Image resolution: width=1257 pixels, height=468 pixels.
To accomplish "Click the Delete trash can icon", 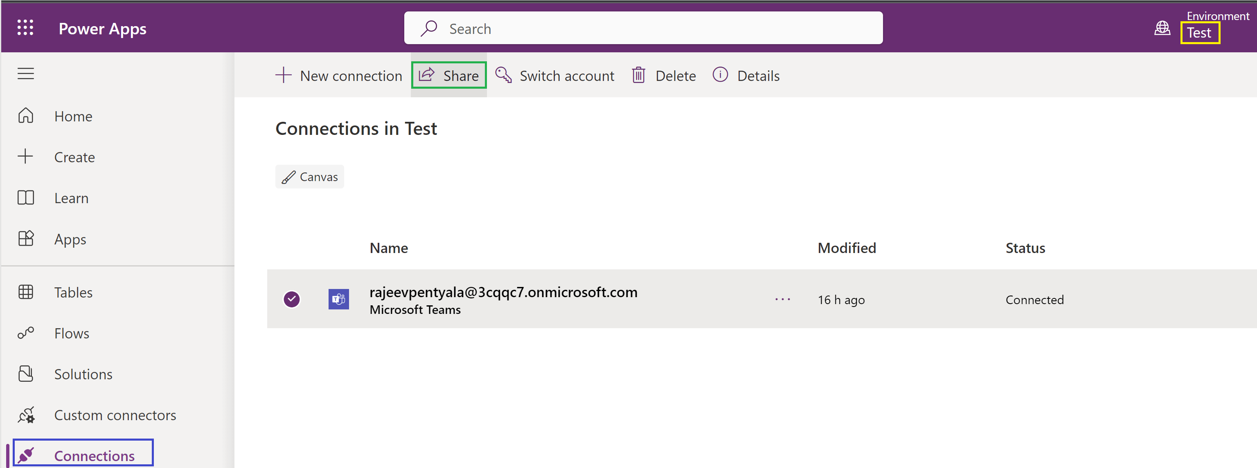I will click(639, 75).
